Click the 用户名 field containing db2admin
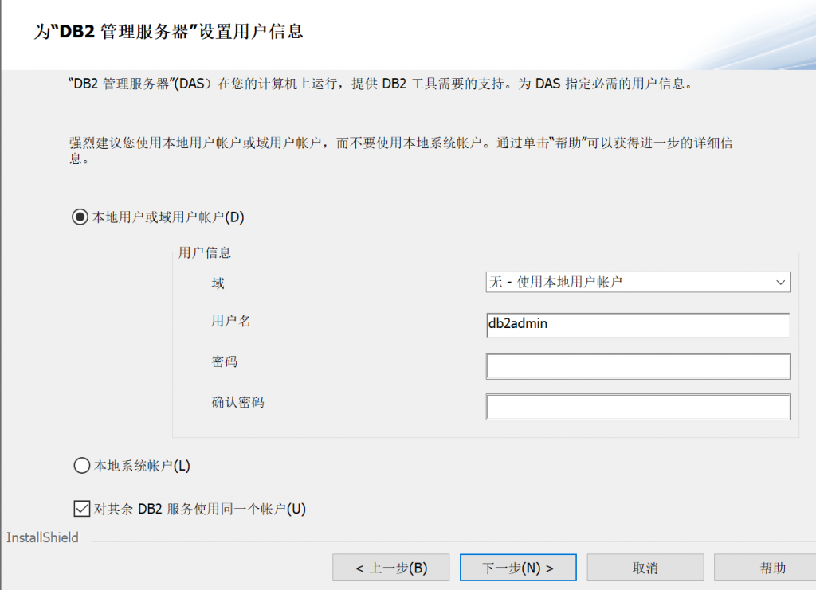This screenshot has height=590, width=816. pyautogui.click(x=638, y=324)
